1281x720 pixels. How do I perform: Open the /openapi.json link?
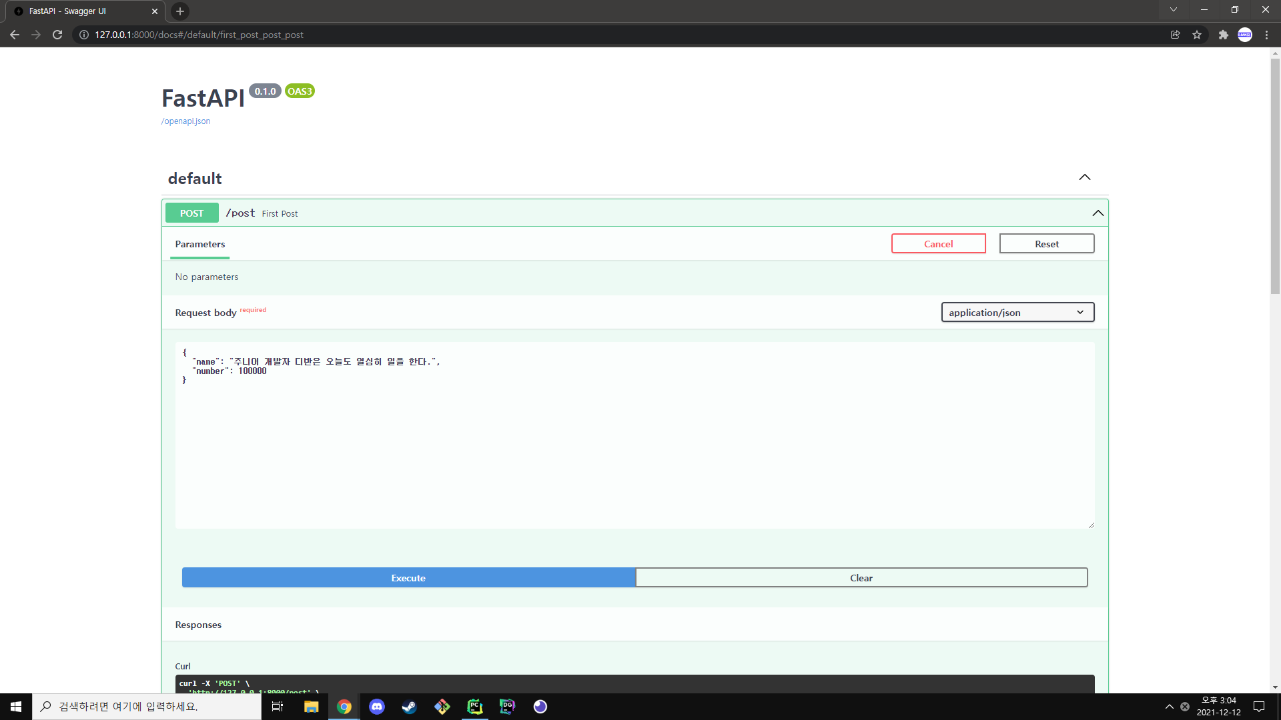(x=185, y=121)
